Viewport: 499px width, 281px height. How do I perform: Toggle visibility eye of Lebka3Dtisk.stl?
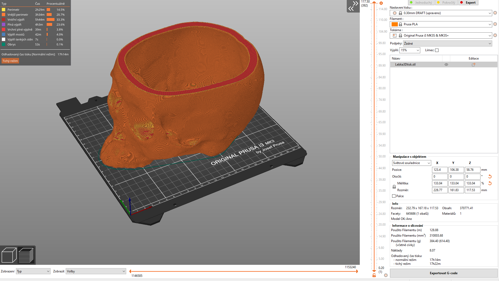click(x=446, y=65)
